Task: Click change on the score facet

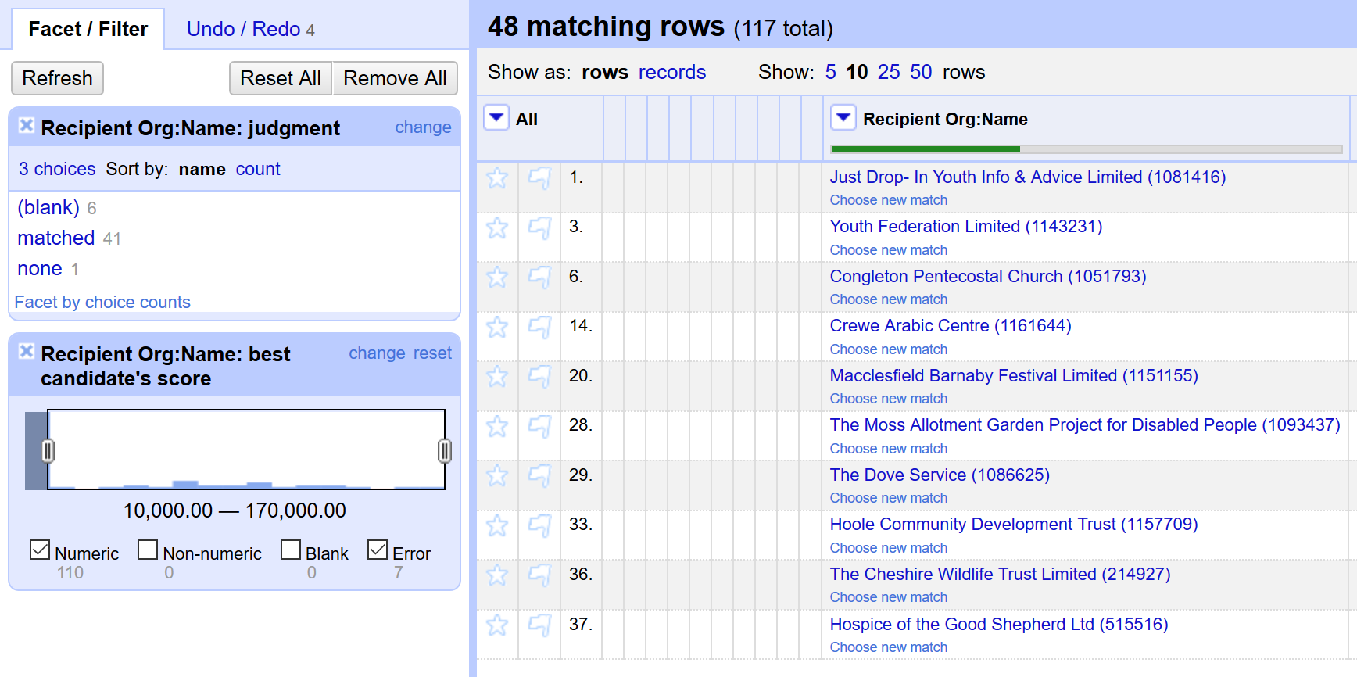Action: click(377, 353)
